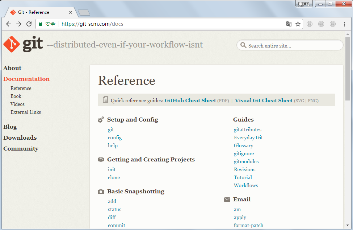
Task: Open a new browser tab
Action: tap(84, 13)
